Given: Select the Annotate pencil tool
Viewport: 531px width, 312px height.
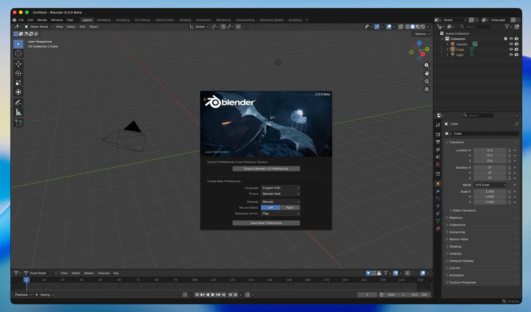Looking at the screenshot, I should click(x=18, y=103).
